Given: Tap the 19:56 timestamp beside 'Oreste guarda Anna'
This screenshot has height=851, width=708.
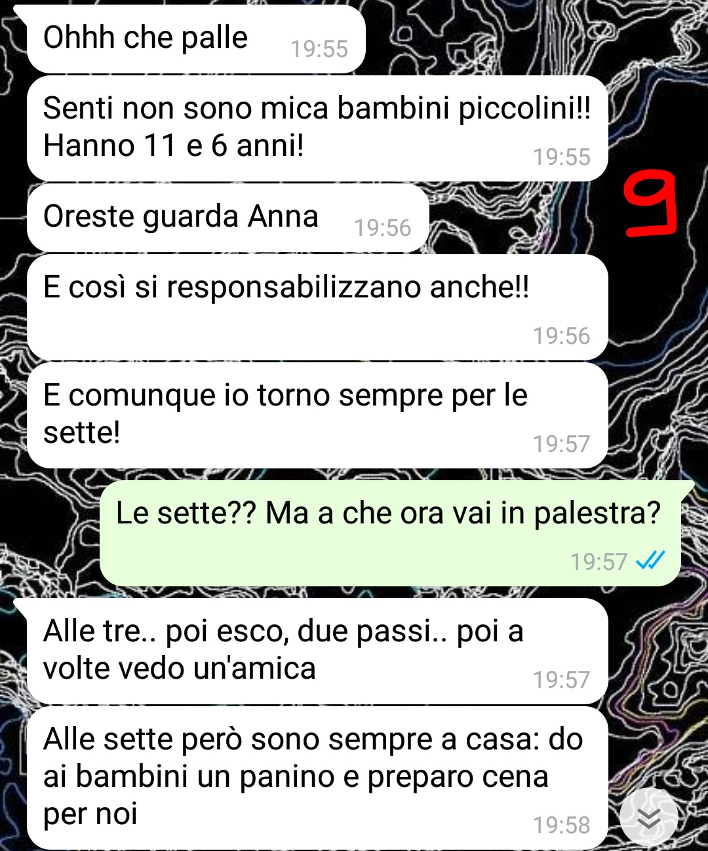Looking at the screenshot, I should point(383,228).
